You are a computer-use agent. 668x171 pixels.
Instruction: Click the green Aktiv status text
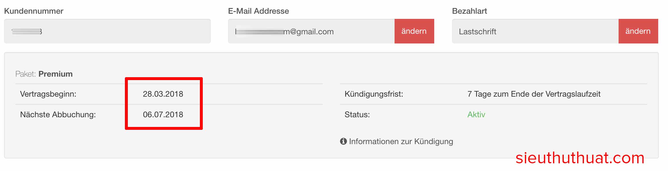click(476, 114)
